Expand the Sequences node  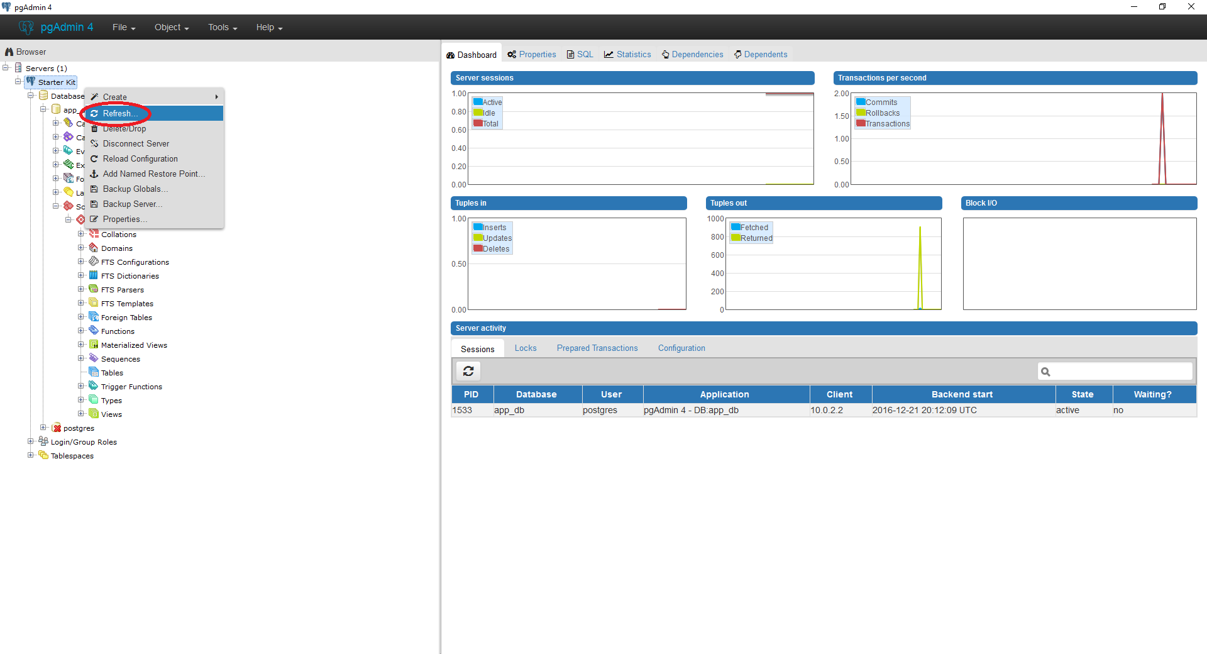tap(81, 358)
